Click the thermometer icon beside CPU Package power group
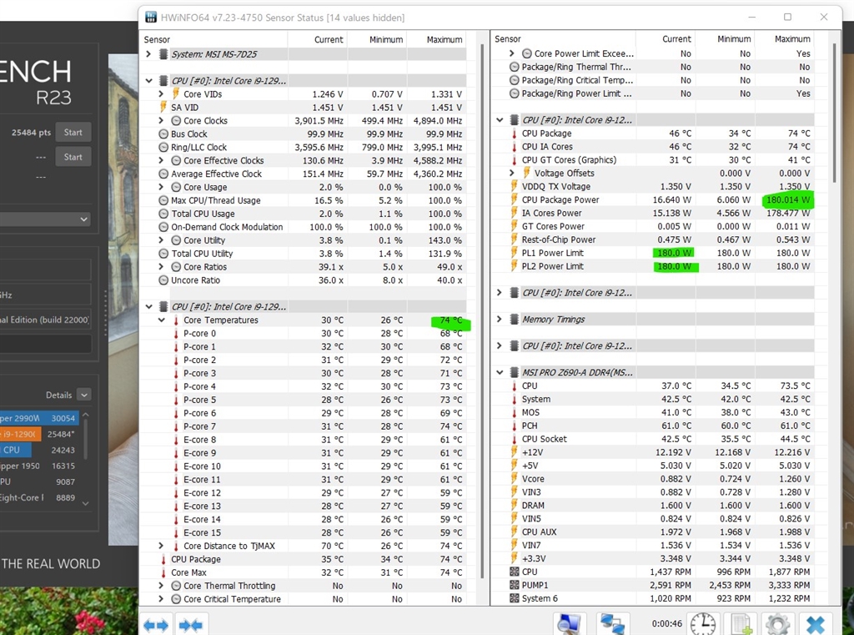The width and height of the screenshot is (854, 635). 514,134
